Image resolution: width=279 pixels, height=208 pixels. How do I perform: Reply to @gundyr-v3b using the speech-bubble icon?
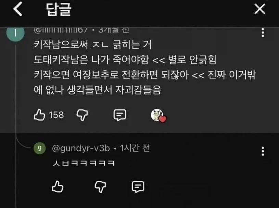click(x=138, y=187)
